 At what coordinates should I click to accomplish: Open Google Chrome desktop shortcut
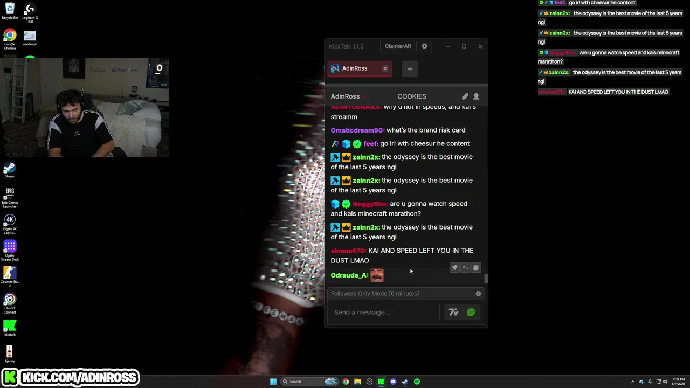coord(10,40)
